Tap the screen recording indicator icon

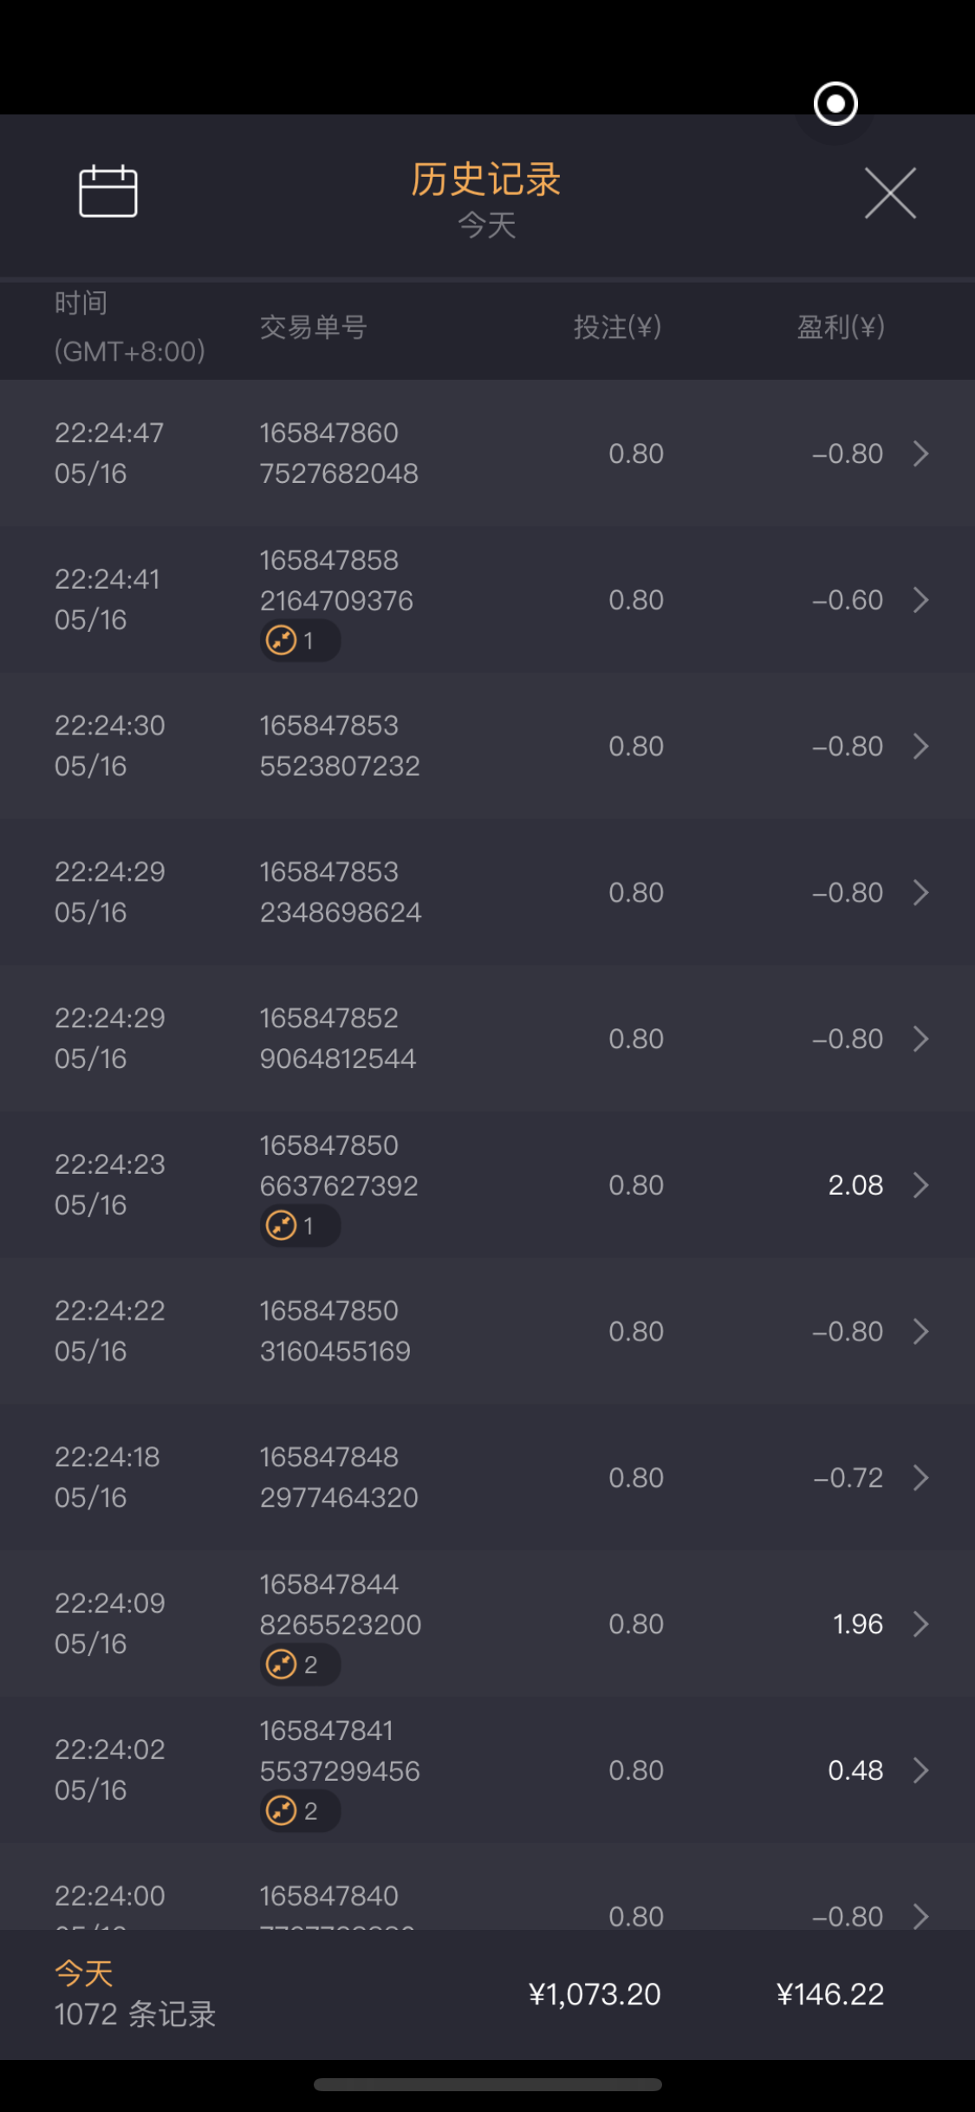(835, 104)
